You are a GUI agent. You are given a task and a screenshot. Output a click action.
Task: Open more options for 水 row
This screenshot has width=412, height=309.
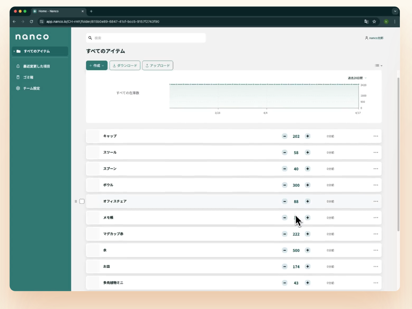point(376,251)
